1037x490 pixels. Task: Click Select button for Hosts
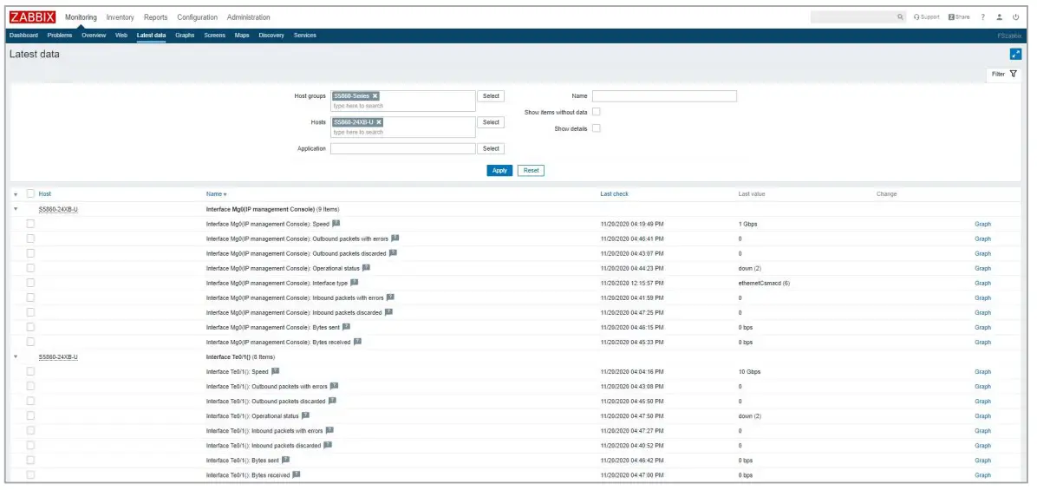click(491, 122)
